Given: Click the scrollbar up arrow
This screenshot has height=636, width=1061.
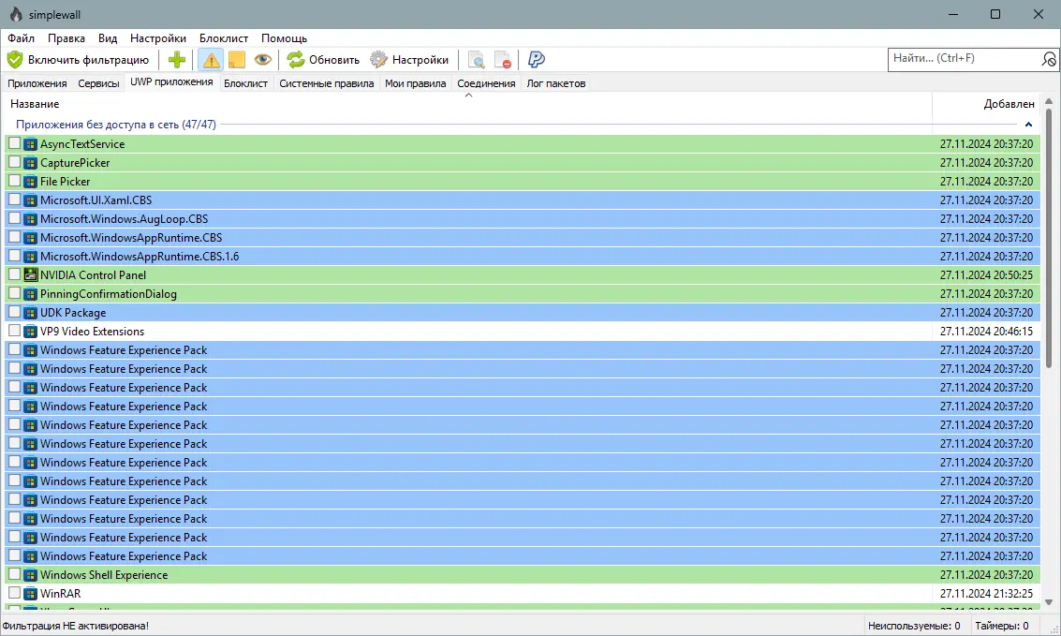Looking at the screenshot, I should point(1049,101).
